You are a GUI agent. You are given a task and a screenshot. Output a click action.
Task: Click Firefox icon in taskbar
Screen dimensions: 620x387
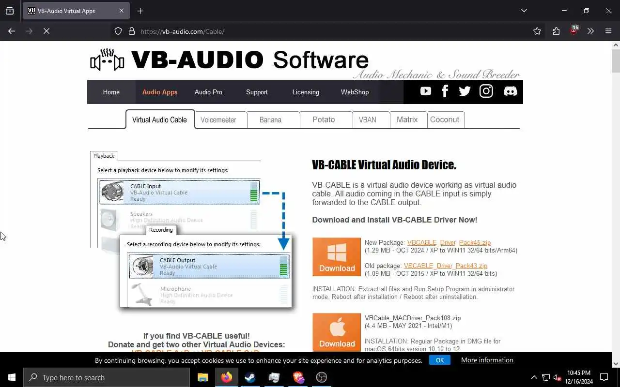click(226, 377)
